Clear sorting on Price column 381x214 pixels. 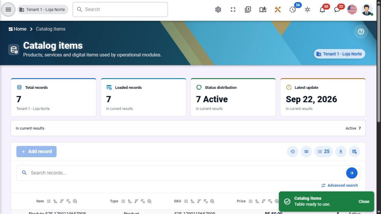coord(270,201)
